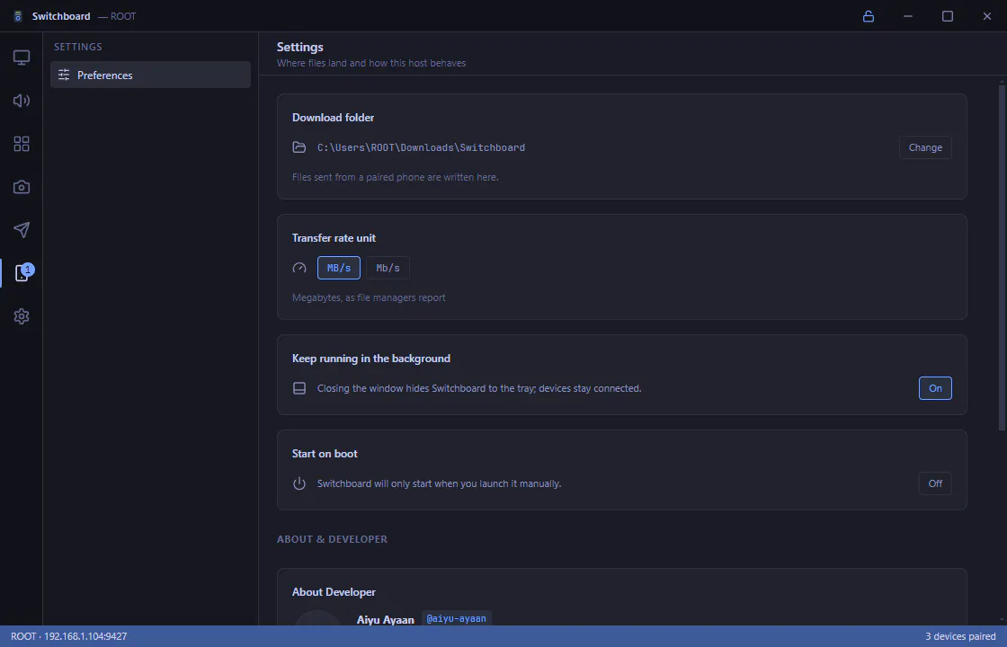Open the grid apps section in sidebar
1007x647 pixels.
click(x=22, y=144)
